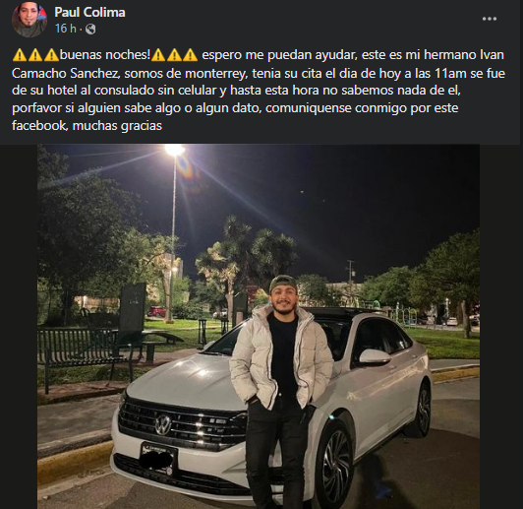Image resolution: width=523 pixels, height=509 pixels.
Task: Click the blurred license plate in the photo
Action: pos(159,459)
